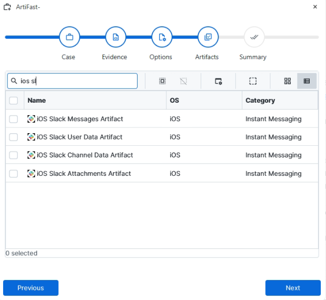This screenshot has width=326, height=300.
Task: Check iOS Slack Channel Data Artifact checkbox
Action: [14, 155]
